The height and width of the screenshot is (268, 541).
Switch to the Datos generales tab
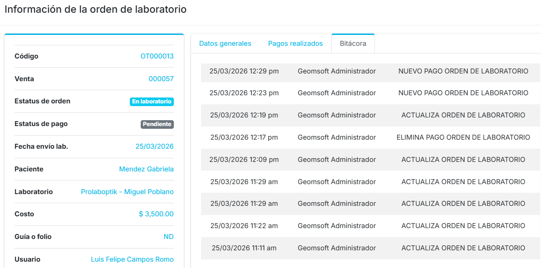pos(225,44)
